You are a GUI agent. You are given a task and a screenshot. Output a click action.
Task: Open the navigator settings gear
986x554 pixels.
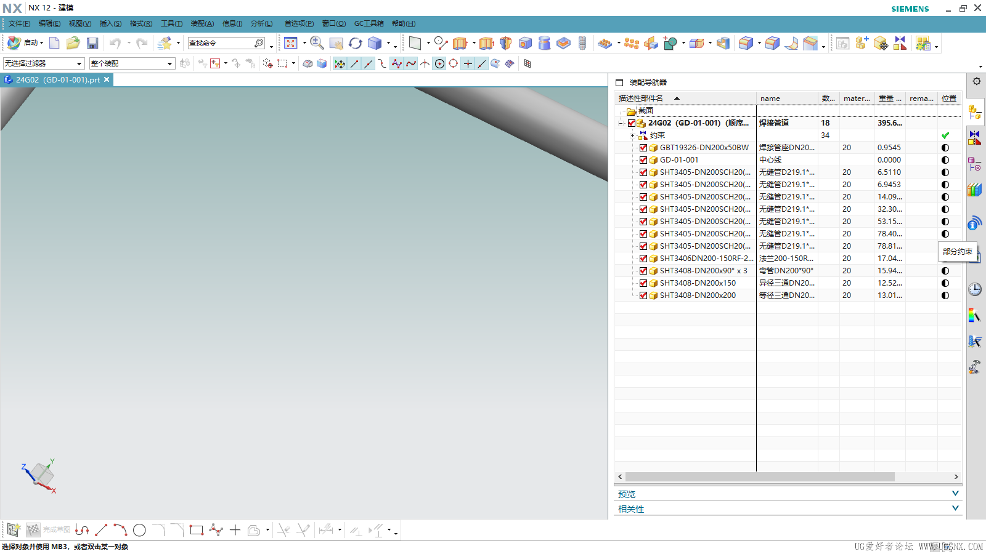[x=977, y=81]
